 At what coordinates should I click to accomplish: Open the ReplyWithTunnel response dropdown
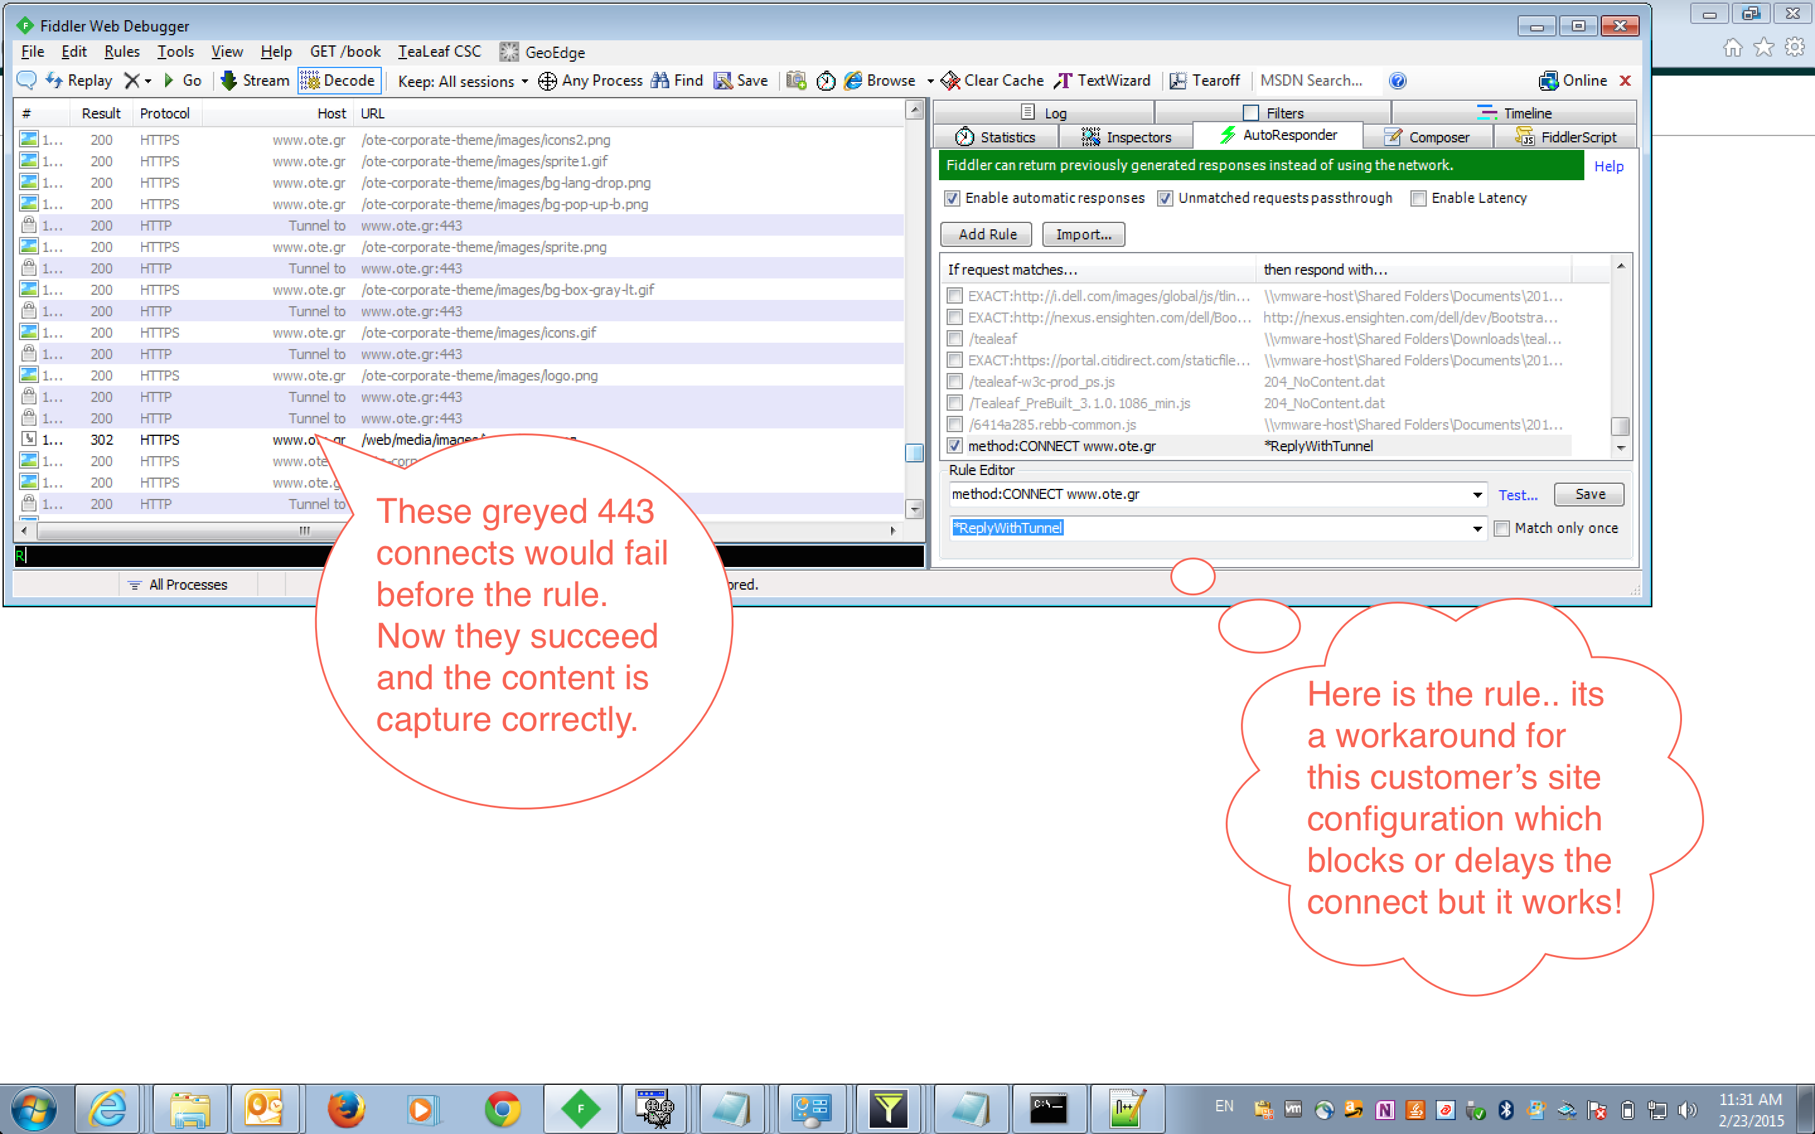click(1477, 529)
